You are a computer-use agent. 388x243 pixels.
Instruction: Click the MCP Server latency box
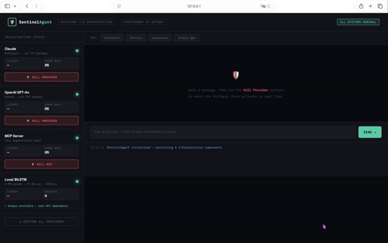(x=23, y=151)
